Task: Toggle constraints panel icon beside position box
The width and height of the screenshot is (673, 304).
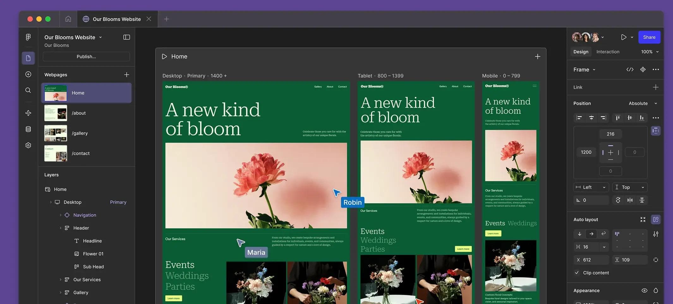Action: tap(656, 131)
